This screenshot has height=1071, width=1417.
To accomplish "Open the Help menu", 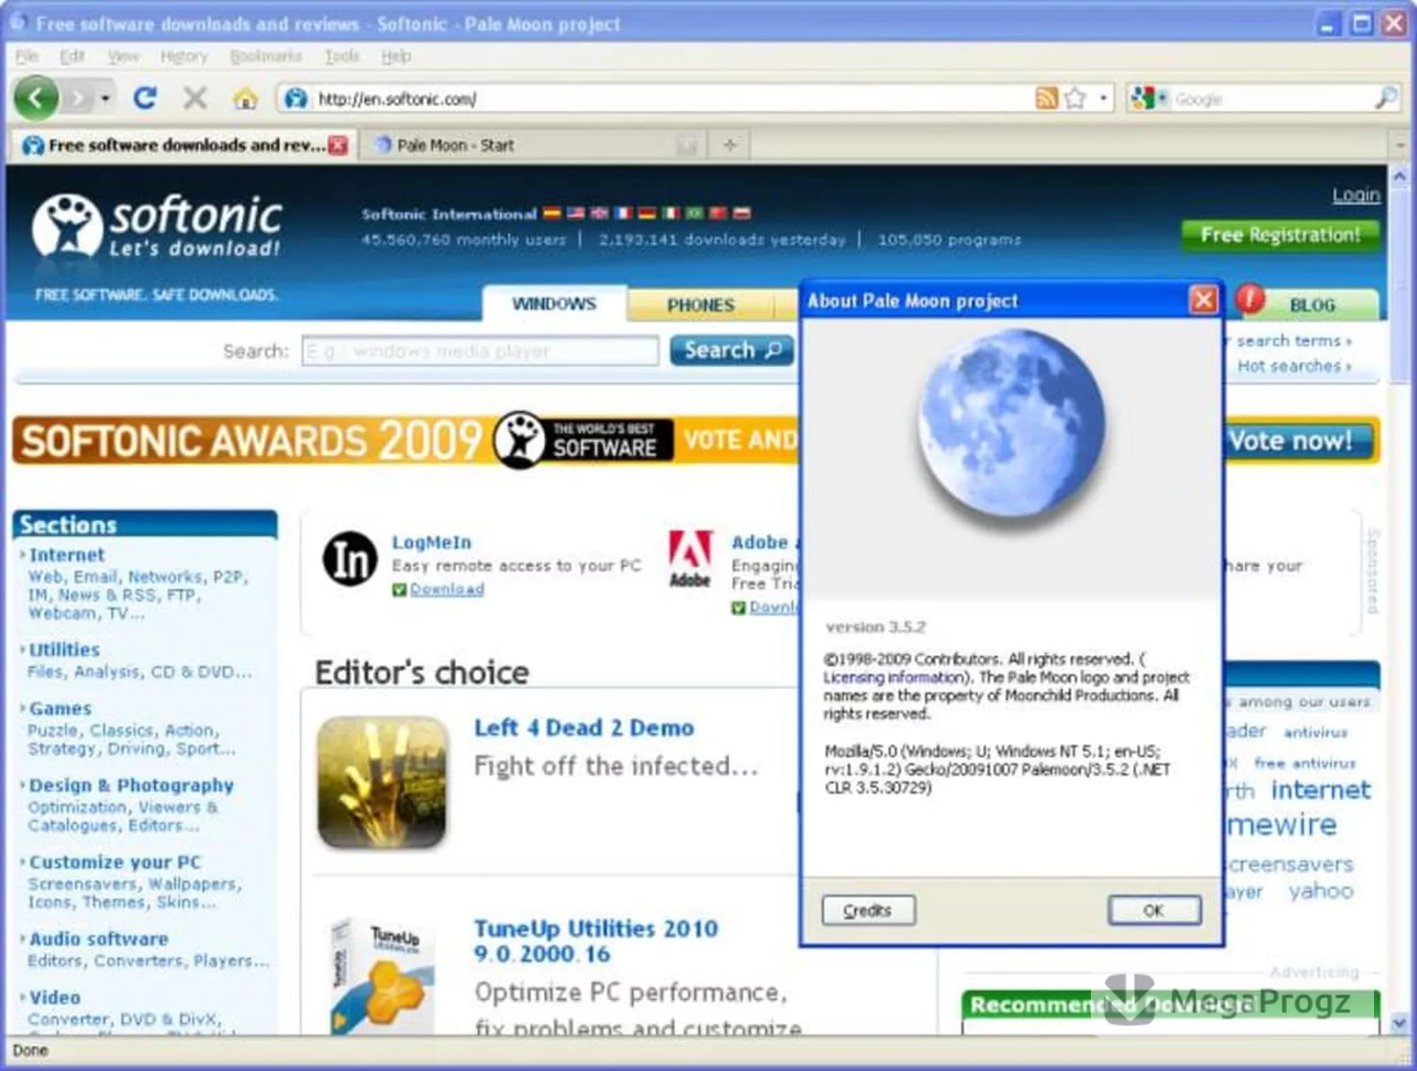I will (x=396, y=56).
